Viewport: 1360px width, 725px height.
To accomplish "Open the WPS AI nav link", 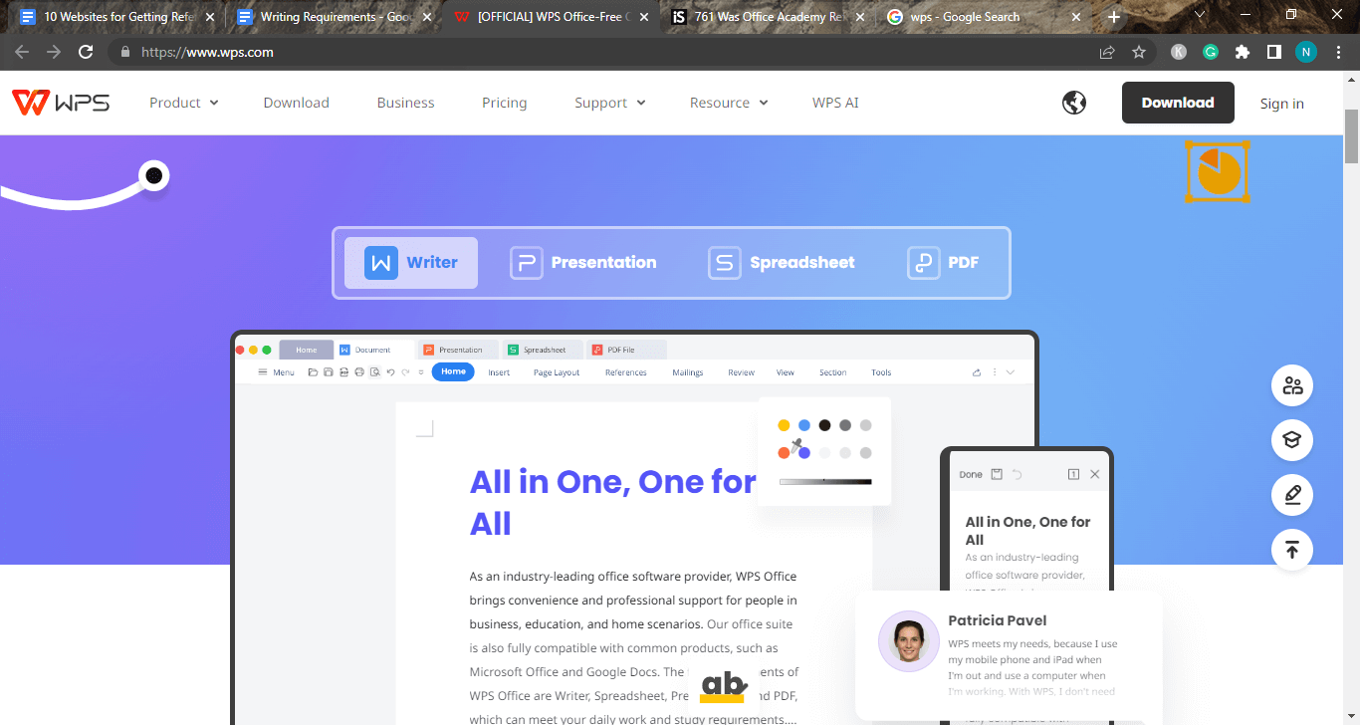I will pos(835,103).
